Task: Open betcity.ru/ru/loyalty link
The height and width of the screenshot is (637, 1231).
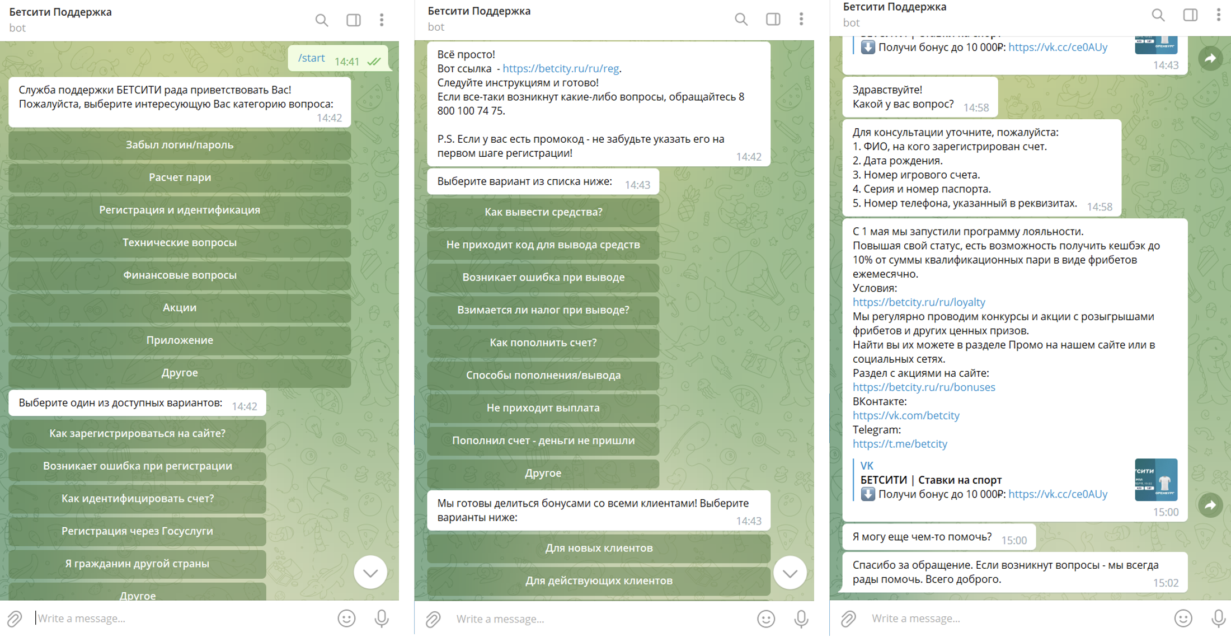Action: pyautogui.click(x=919, y=302)
